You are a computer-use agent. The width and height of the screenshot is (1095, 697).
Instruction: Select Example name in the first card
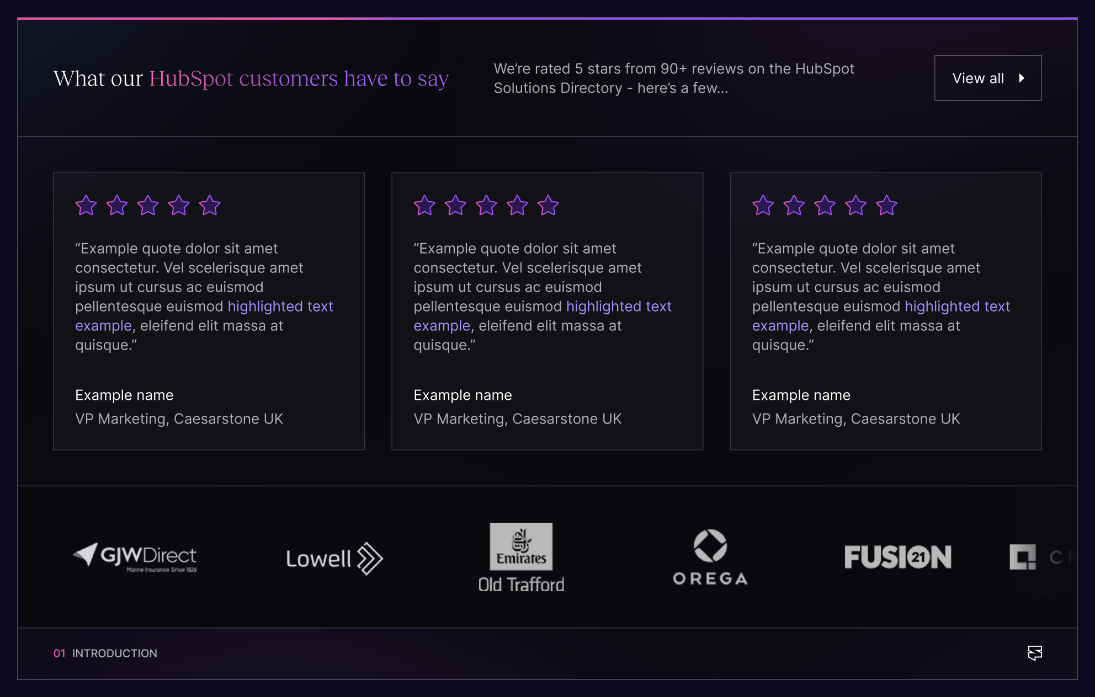(x=124, y=395)
